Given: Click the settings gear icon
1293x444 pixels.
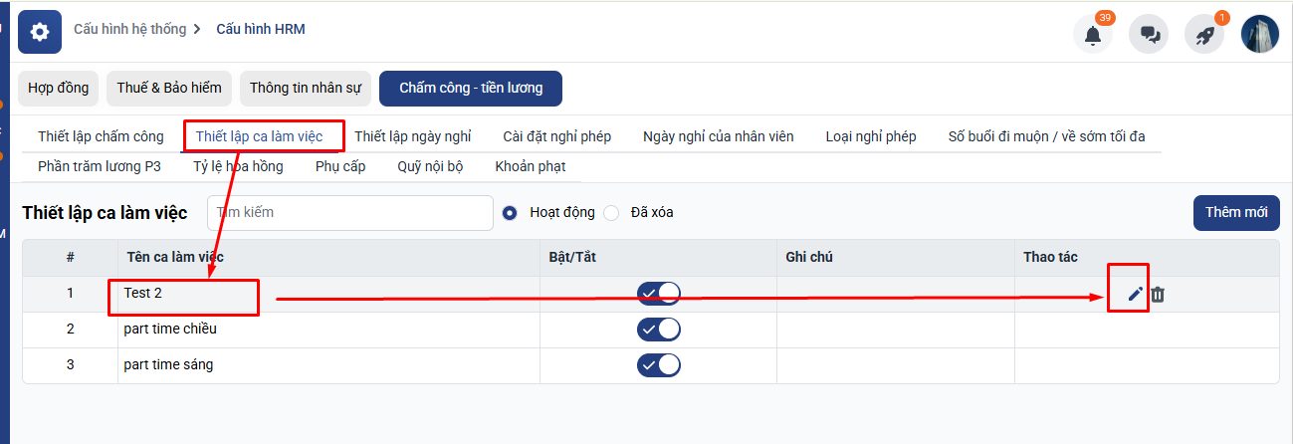Looking at the screenshot, I should 40,32.
